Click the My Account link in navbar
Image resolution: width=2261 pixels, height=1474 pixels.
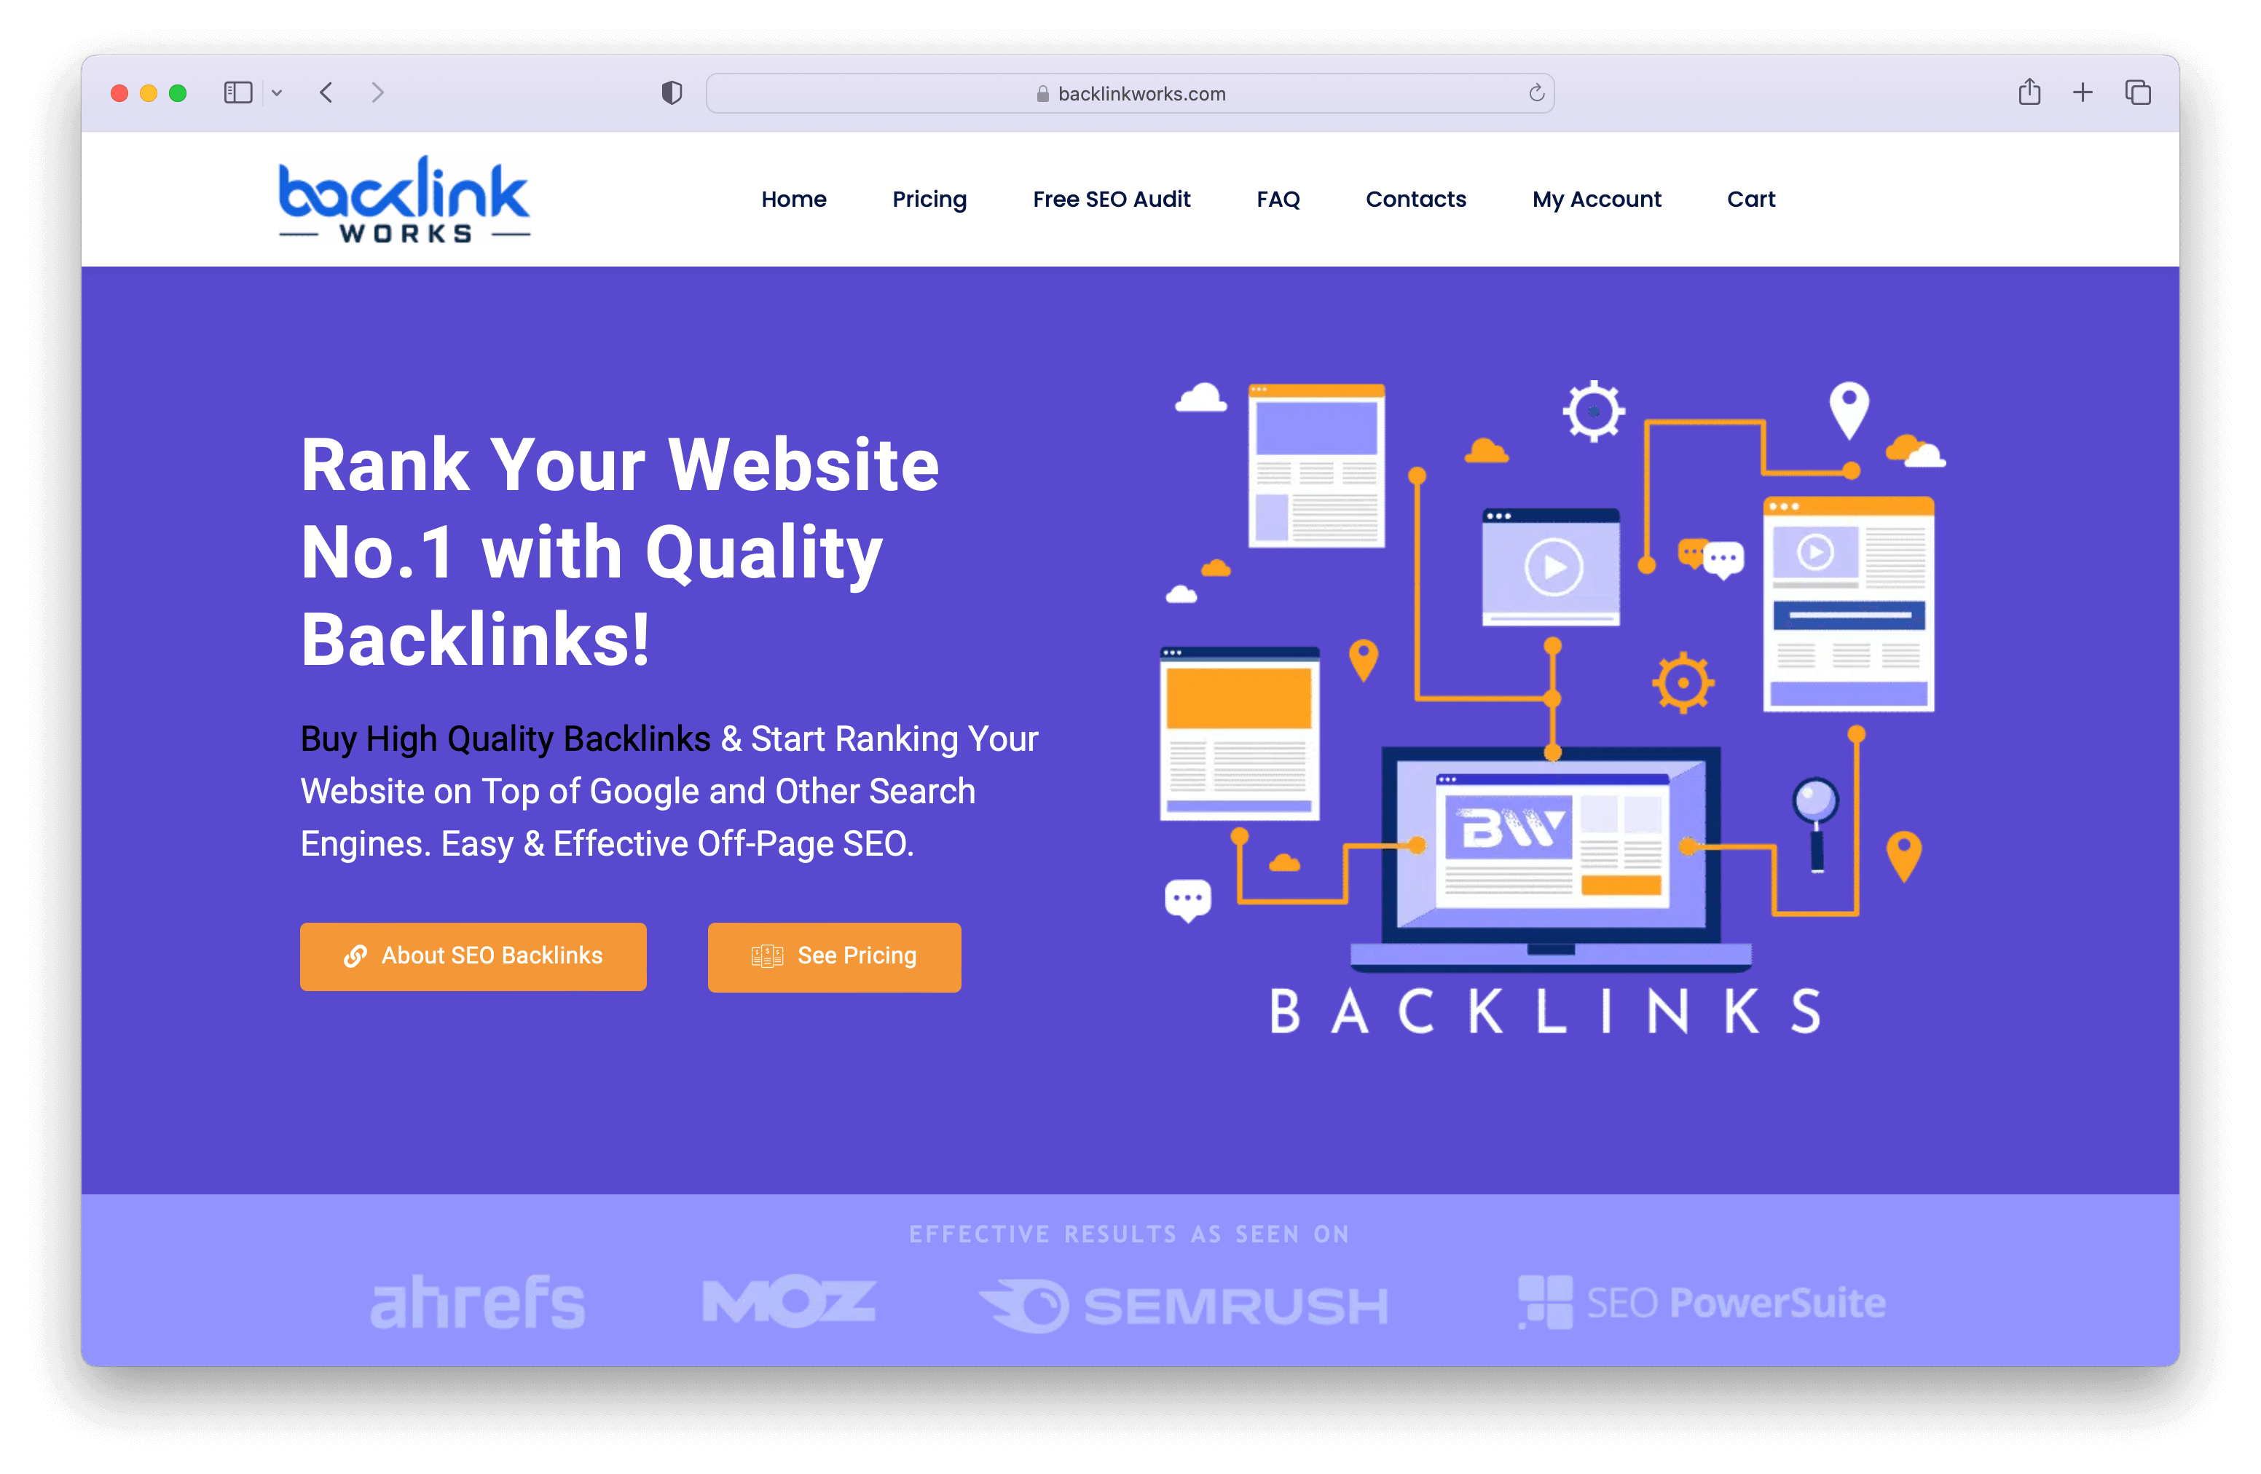click(1595, 197)
